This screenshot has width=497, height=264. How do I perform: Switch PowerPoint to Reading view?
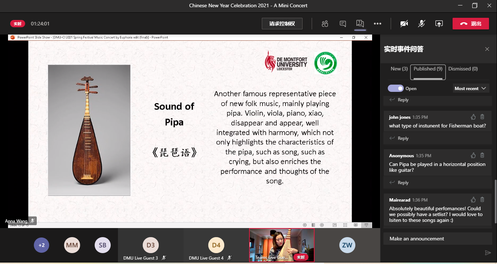tap(355, 225)
